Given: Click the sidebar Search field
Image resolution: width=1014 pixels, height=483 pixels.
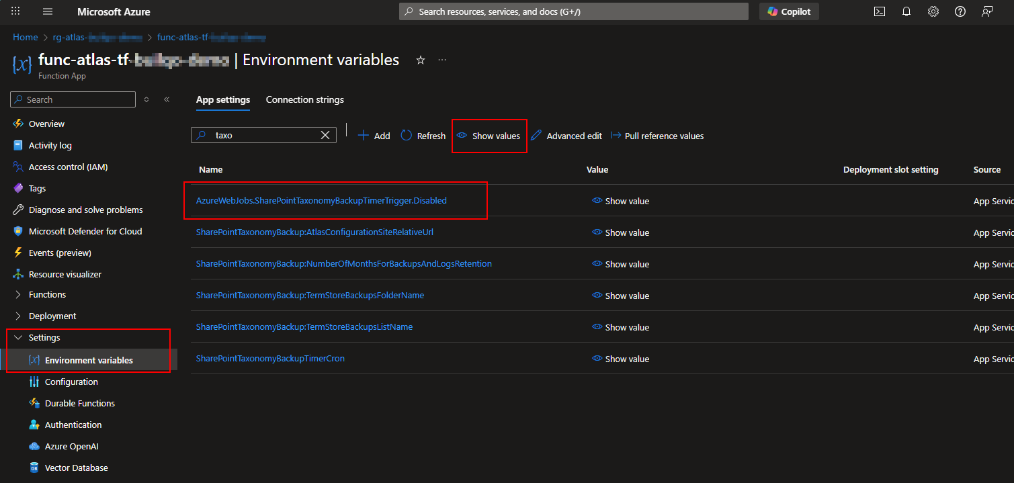Looking at the screenshot, I should coord(73,99).
